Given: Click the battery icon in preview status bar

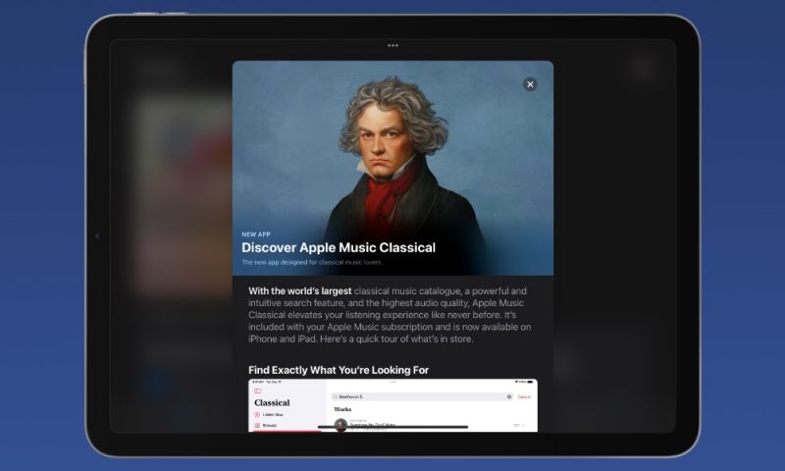Looking at the screenshot, I should pyautogui.click(x=530, y=382).
